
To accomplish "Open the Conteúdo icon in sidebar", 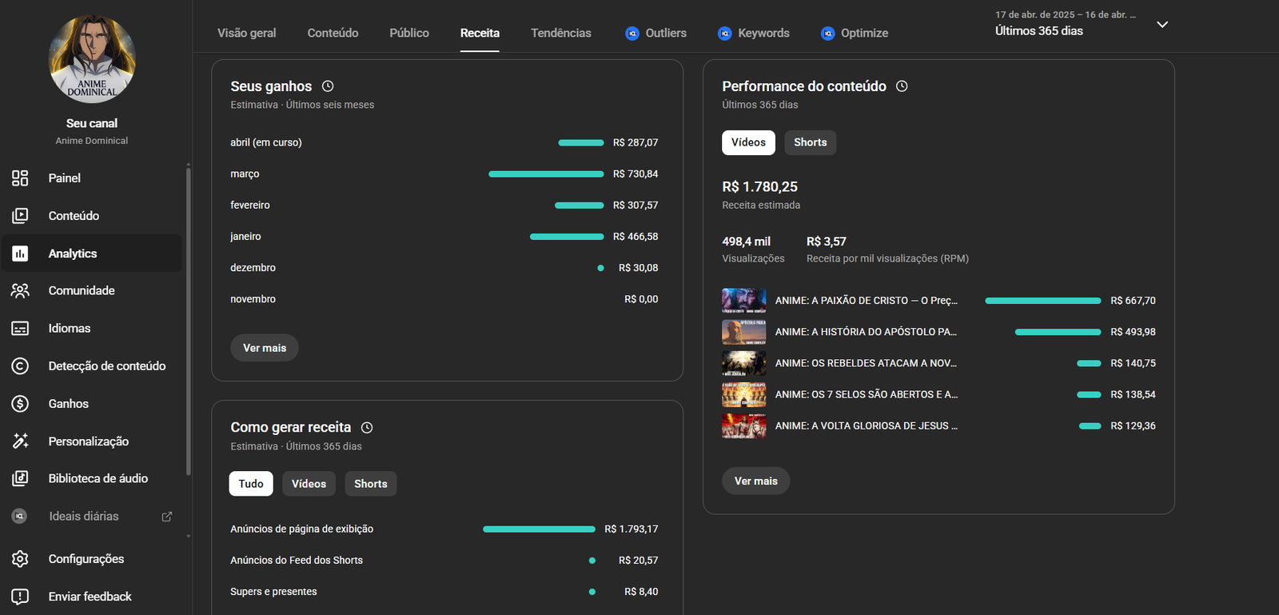I will (x=20, y=216).
